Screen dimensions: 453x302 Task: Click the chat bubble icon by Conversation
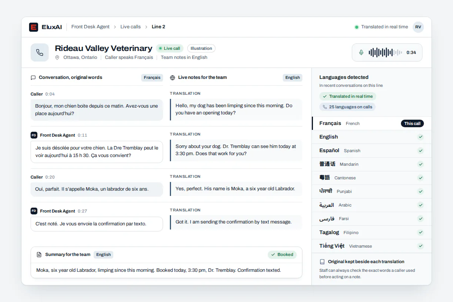point(33,77)
